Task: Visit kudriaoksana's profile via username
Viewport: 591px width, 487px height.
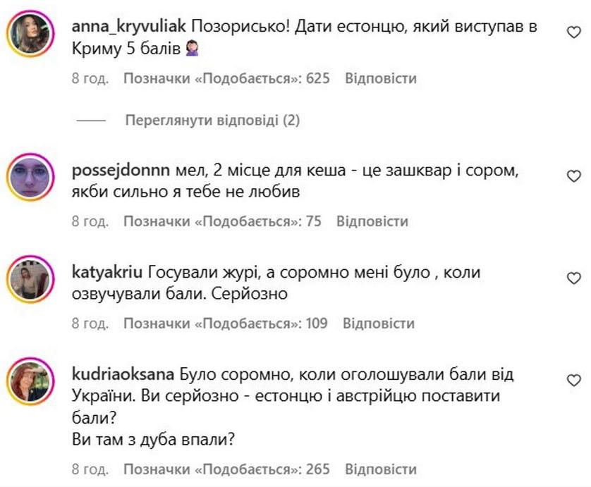Action: [x=123, y=374]
